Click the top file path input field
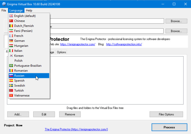Screen dimensions: 191x134 pyautogui.click(x=107, y=21)
